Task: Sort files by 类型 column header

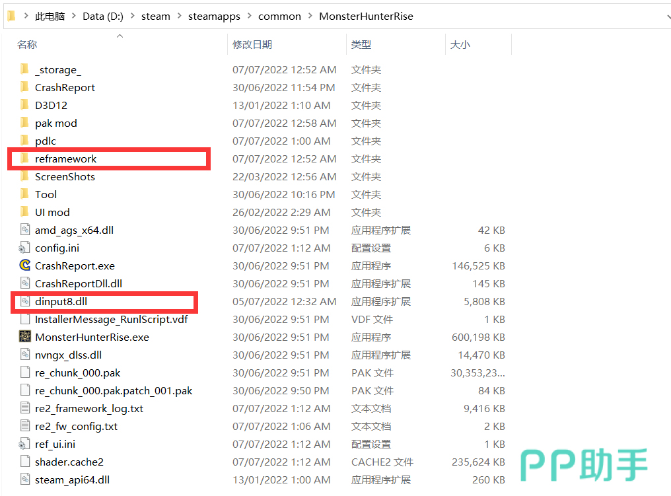Action: pyautogui.click(x=361, y=44)
